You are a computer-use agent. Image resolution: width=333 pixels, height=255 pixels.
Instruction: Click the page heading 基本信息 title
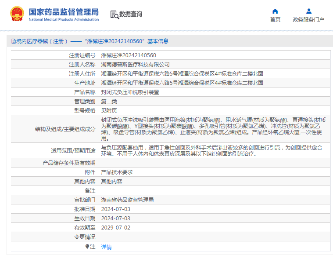tap(158, 41)
